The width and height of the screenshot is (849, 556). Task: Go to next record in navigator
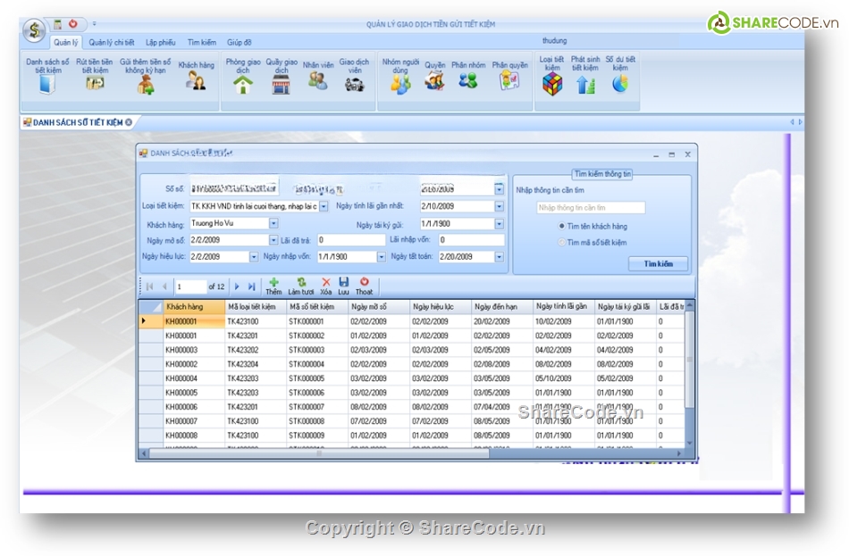point(237,286)
